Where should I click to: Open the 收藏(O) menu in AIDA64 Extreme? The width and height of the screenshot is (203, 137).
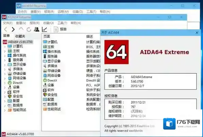[48, 23]
